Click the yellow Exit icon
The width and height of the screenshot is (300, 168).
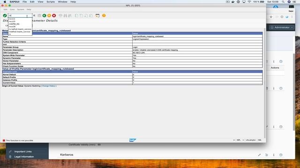[x=49, y=15]
